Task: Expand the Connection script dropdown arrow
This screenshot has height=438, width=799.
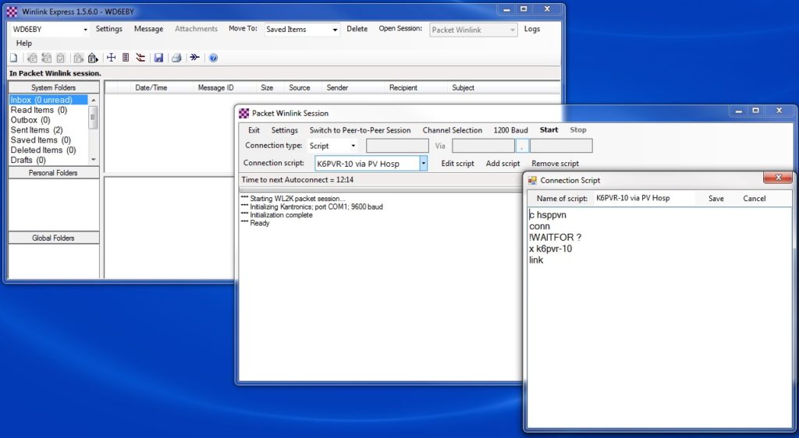Action: (x=423, y=164)
